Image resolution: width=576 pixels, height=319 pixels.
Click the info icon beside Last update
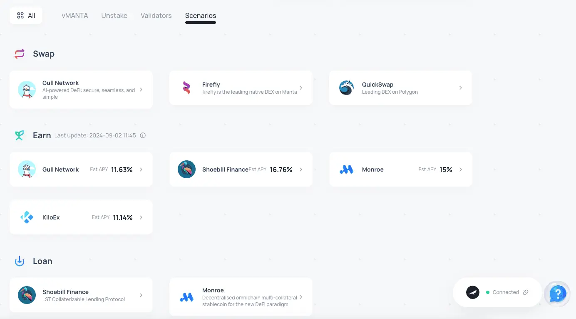click(x=143, y=135)
